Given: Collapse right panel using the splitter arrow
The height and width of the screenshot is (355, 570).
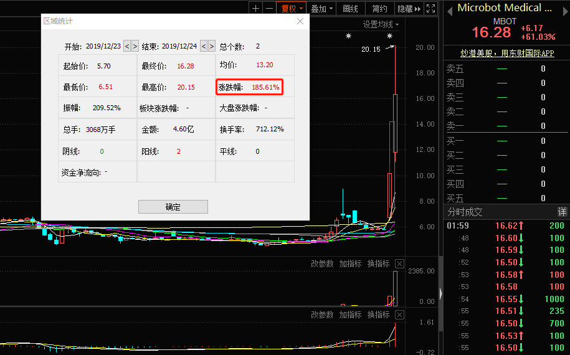Looking at the screenshot, I should pyautogui.click(x=440, y=293).
